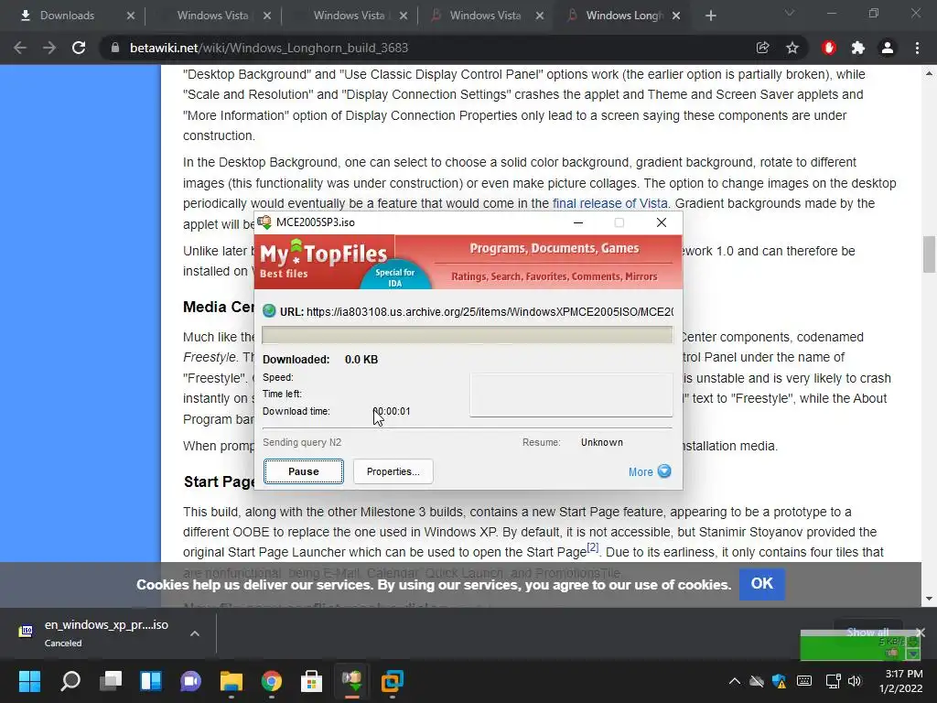Viewport: 937px width, 703px height.
Task: Open taskbar Search
Action: click(x=70, y=681)
